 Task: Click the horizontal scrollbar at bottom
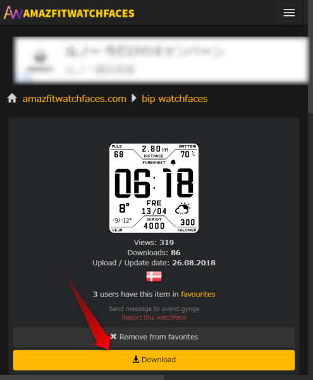tap(82, 377)
